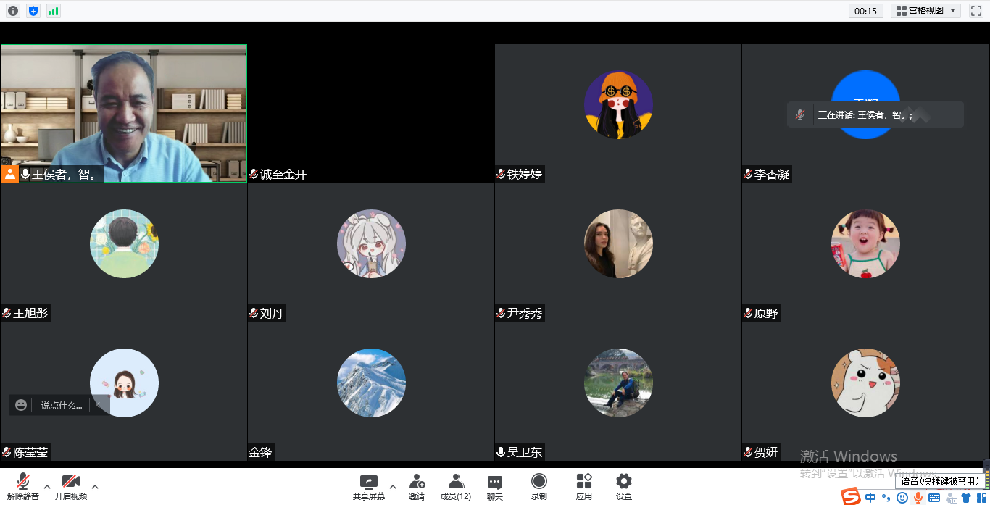990x505 pixels.
Task: Select 刘丹's anime avatar
Action: [371, 244]
